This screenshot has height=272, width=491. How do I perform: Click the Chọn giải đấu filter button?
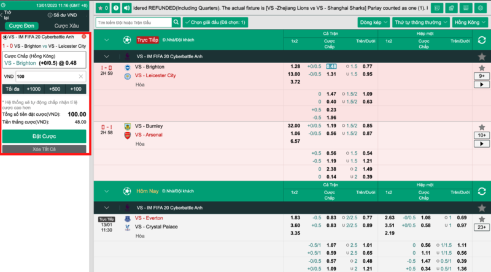(x=215, y=22)
